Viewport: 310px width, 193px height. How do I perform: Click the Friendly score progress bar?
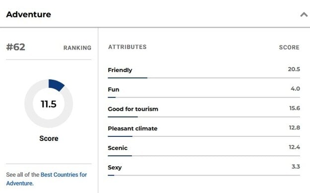click(204, 78)
